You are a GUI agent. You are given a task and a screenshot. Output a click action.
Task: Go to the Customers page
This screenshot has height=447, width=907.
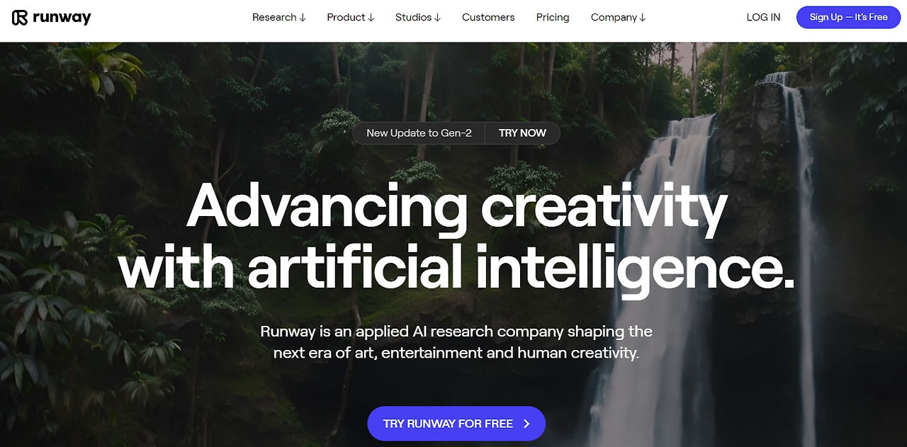tap(488, 17)
